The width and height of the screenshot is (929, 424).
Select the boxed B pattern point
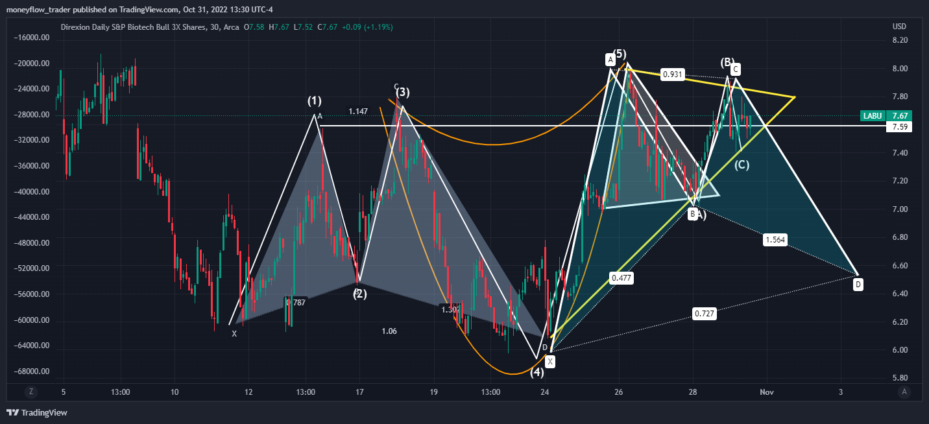(x=693, y=213)
